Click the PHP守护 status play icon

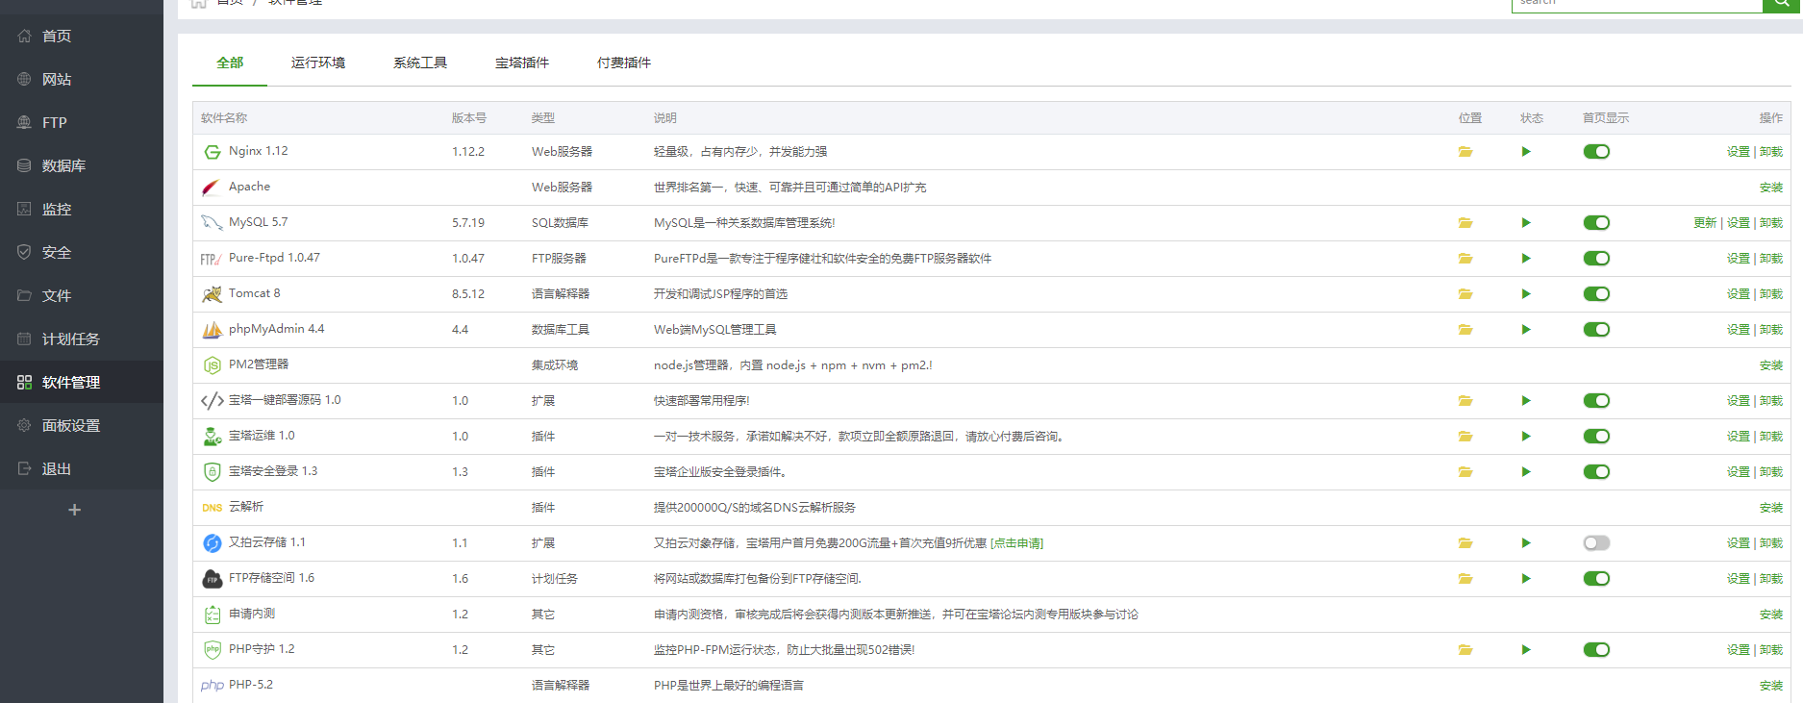(x=1526, y=650)
